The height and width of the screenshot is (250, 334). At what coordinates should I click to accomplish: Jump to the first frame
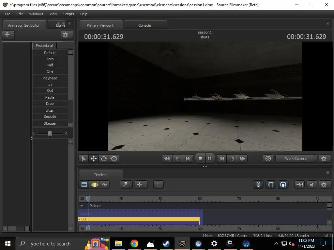coord(167,159)
